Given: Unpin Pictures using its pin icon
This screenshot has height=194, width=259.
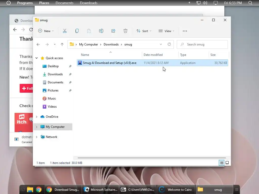Looking at the screenshot, I should (70, 90).
